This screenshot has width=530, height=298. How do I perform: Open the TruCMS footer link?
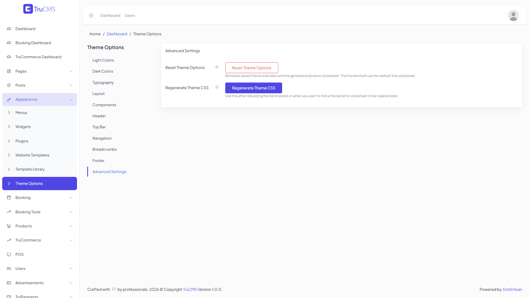pyautogui.click(x=190, y=289)
